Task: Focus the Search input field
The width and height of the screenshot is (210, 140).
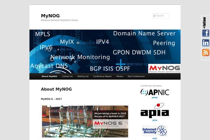Action: point(161,16)
